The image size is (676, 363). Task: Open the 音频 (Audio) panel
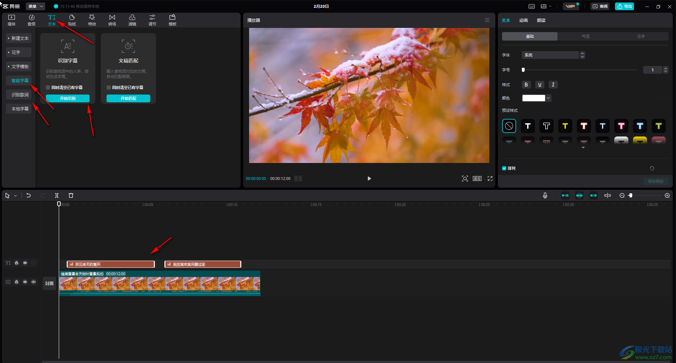31,20
